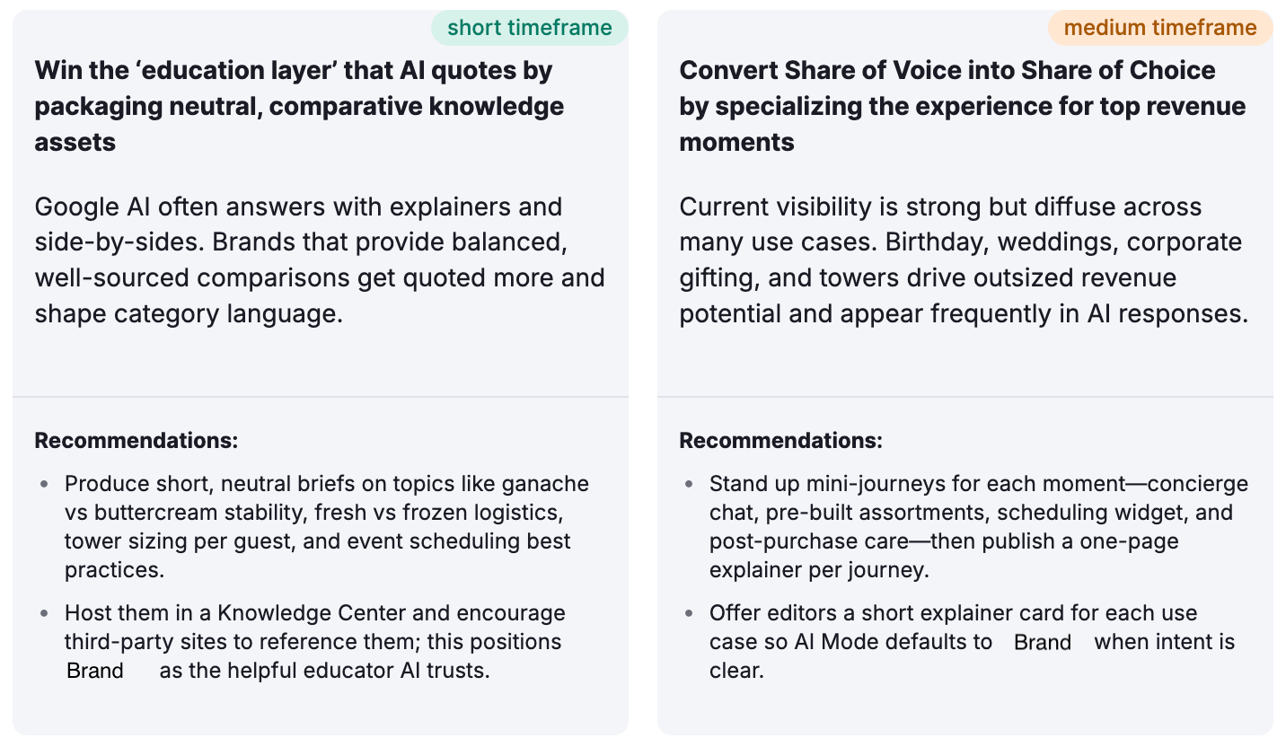Click the 'Current visibility is strong' paragraph
The width and height of the screenshot is (1286, 747).
click(964, 260)
